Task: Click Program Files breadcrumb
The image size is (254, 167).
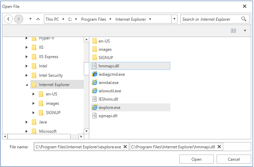Action: [94, 19]
